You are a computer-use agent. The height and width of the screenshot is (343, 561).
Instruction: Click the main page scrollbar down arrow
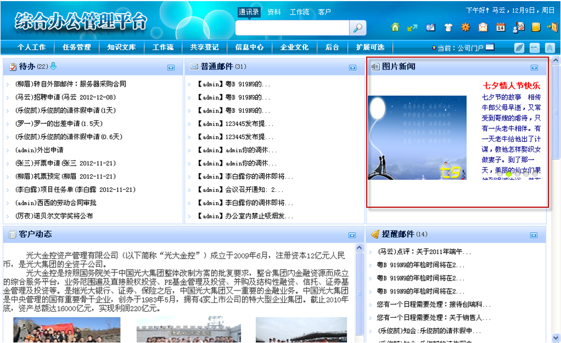556,338
